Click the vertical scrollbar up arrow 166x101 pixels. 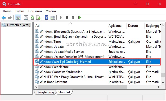(x=163, y=25)
